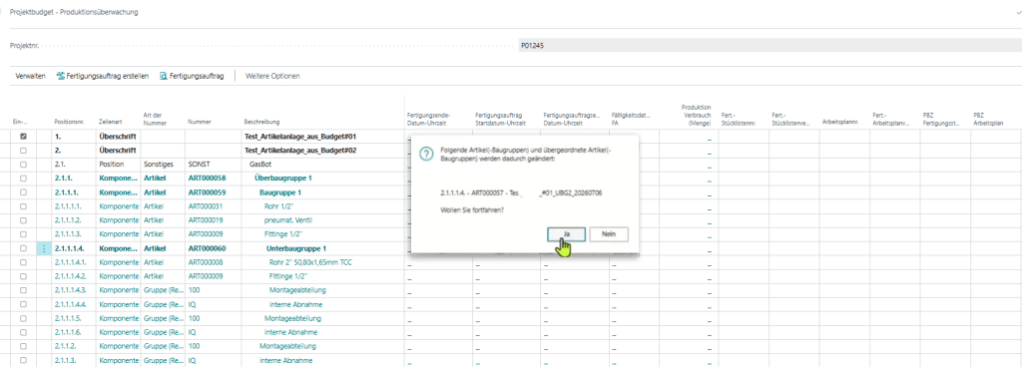Click the Nummer column header
This screenshot has height=367, width=1022.
click(x=200, y=122)
